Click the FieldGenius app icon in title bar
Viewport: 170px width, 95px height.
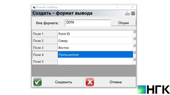(x=34, y=7)
